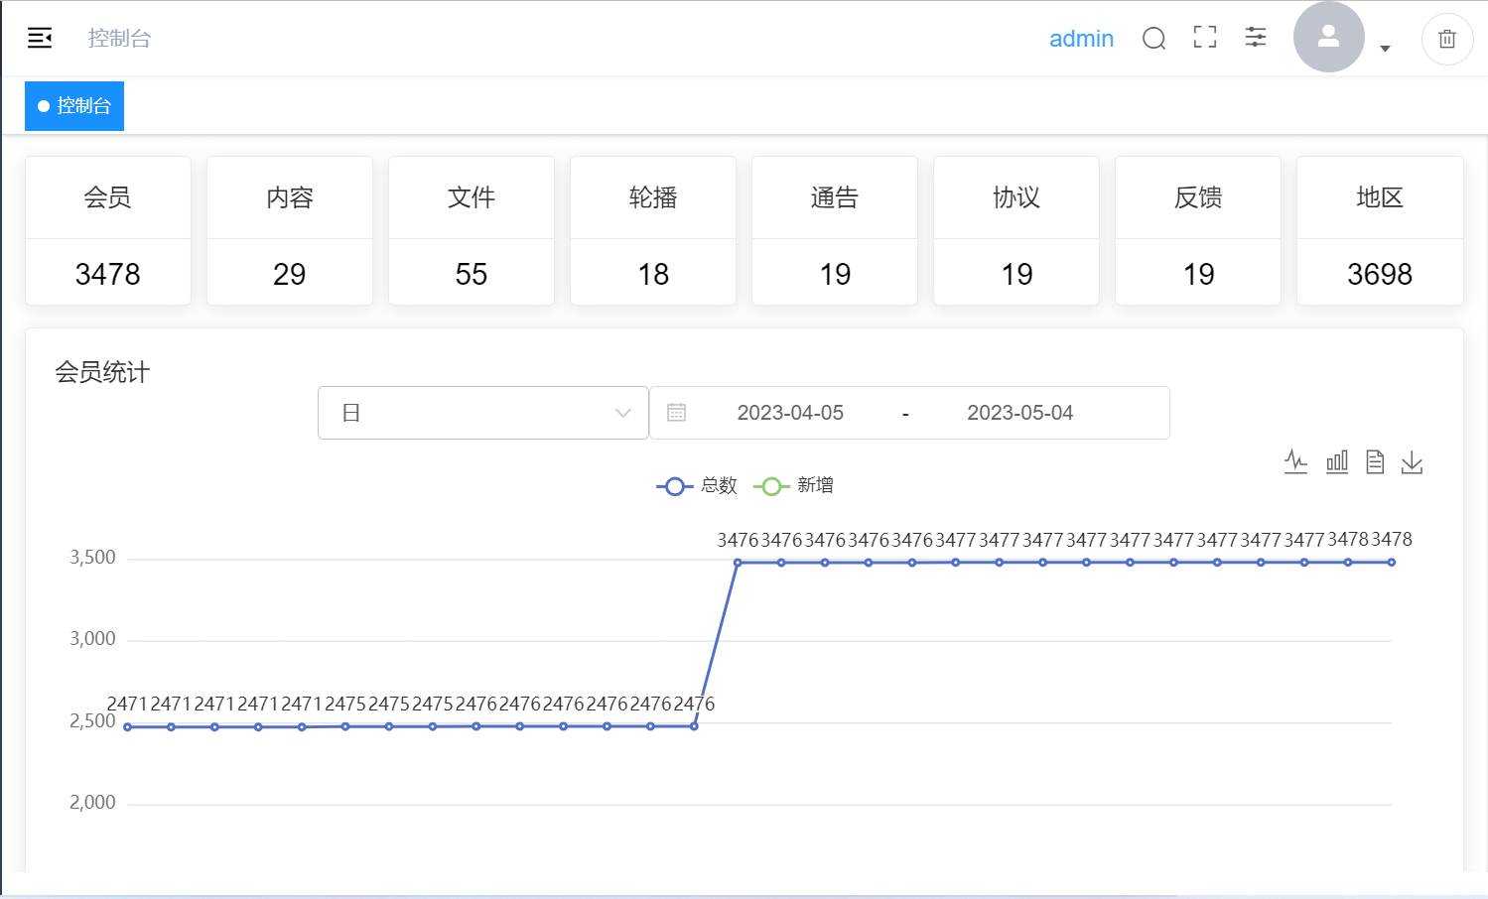Open chart data view icon
1488x899 pixels.
coord(1375,461)
